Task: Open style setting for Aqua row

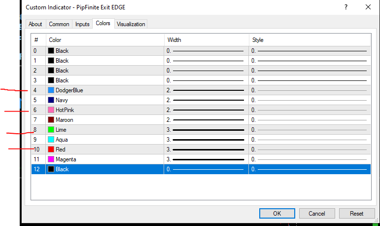Action: click(310, 140)
